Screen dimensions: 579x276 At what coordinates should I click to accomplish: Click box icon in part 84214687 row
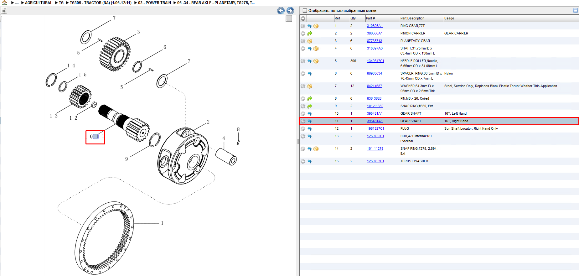pos(310,86)
